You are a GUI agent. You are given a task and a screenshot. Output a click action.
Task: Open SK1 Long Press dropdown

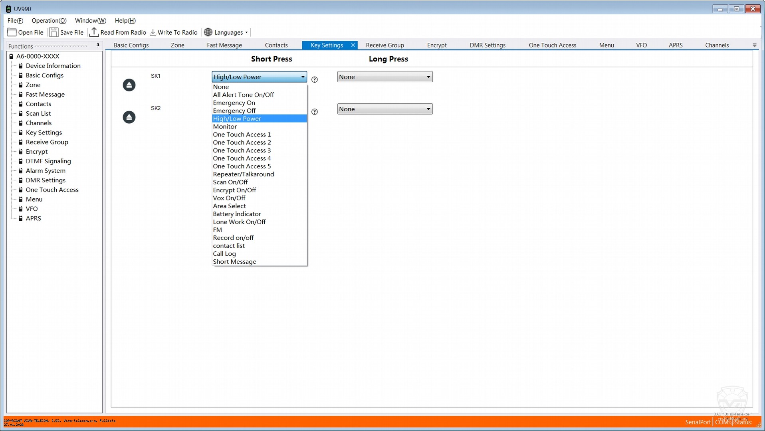pyautogui.click(x=384, y=77)
